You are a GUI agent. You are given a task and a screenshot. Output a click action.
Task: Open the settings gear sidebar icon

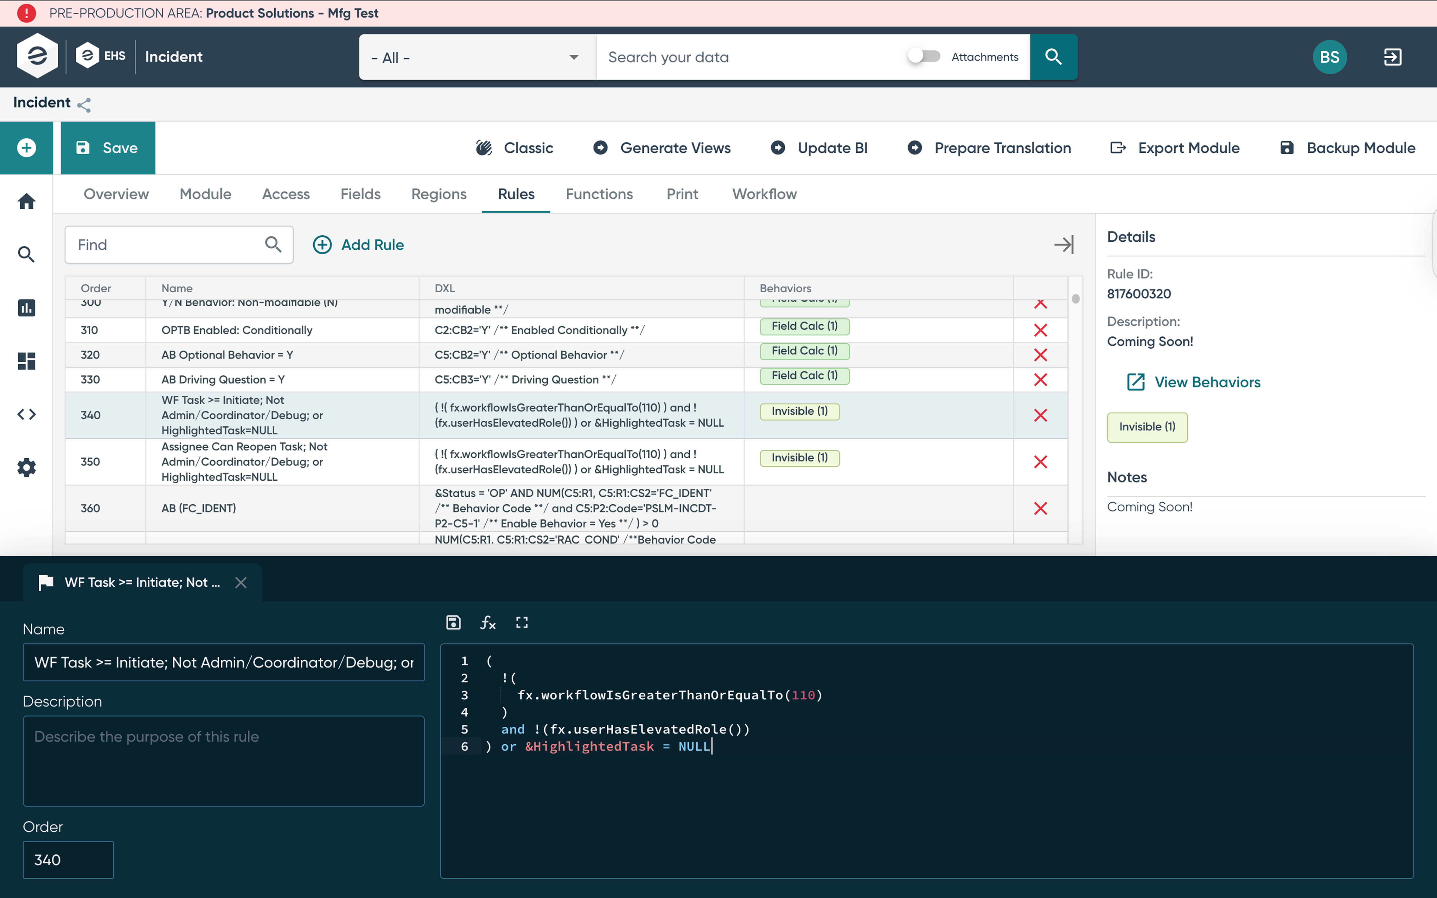coord(26,468)
